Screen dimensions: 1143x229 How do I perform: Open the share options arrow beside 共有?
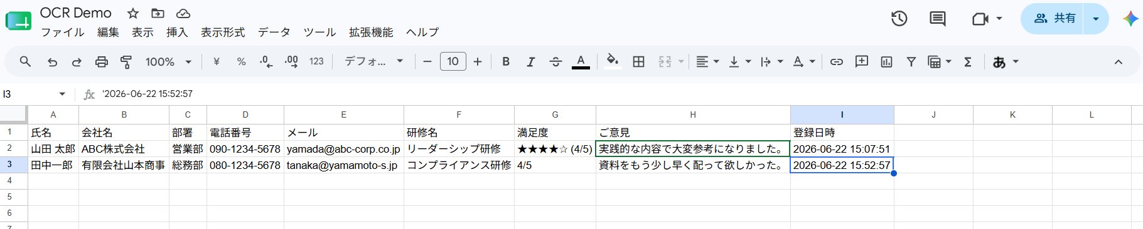1096,19
